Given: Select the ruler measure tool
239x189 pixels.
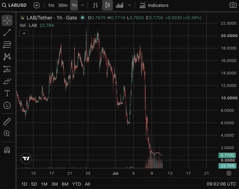Looking at the screenshot, I should point(7,122).
